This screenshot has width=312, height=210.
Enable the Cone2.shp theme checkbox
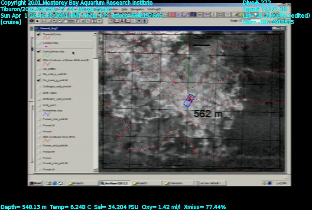pyautogui.click(x=39, y=43)
